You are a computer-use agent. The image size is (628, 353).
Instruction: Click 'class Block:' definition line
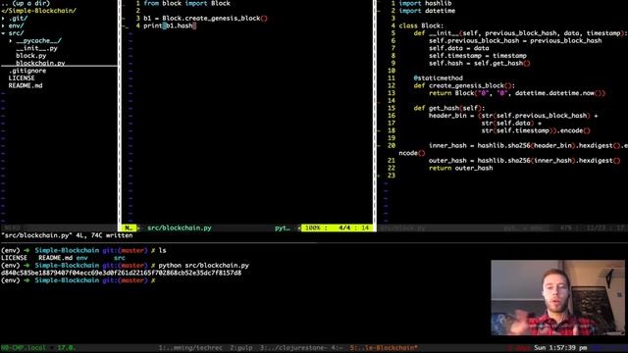click(x=421, y=26)
